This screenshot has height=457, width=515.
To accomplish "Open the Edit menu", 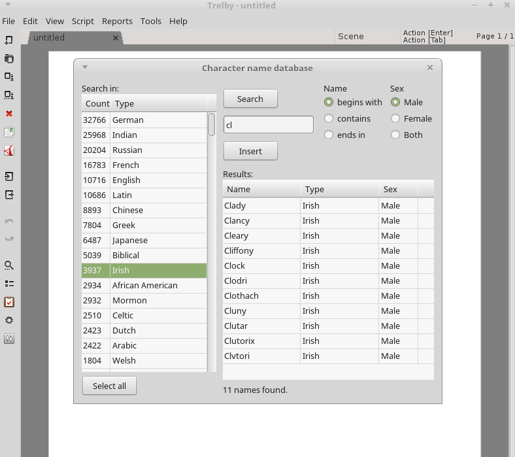I will pyautogui.click(x=30, y=21).
